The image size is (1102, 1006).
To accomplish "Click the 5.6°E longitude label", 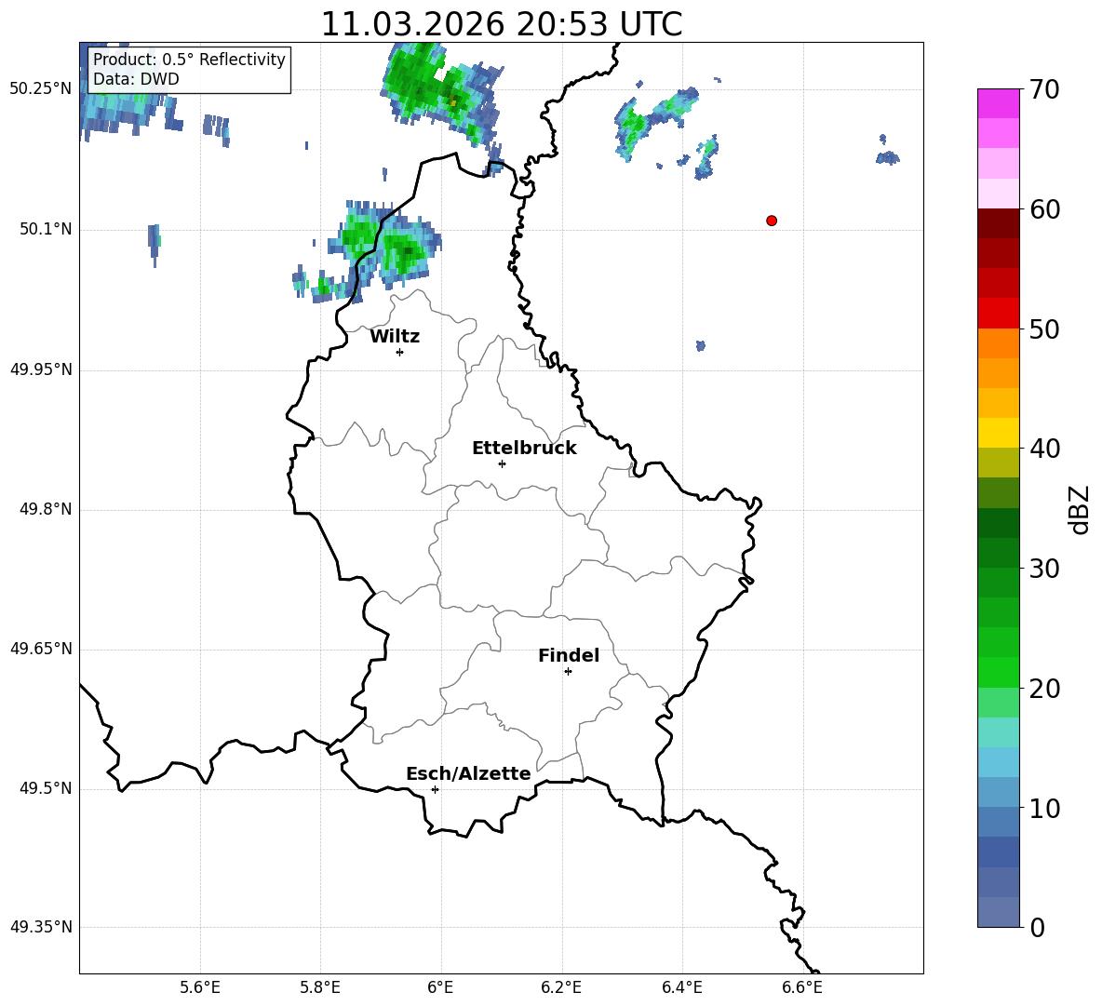I will (x=200, y=987).
